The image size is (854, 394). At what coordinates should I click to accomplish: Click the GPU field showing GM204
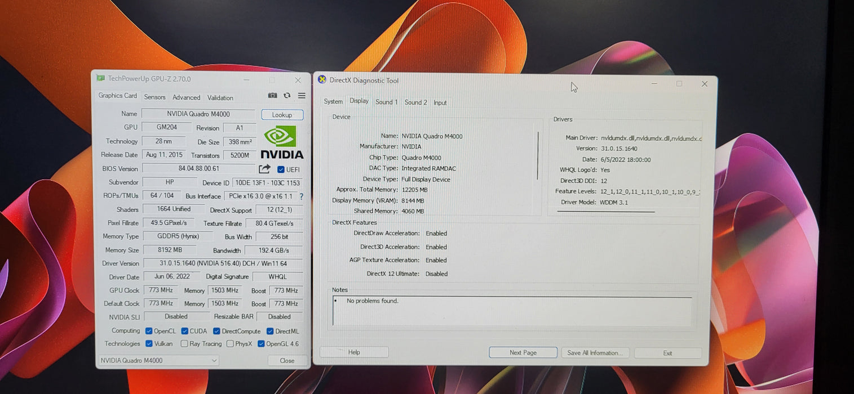(x=166, y=127)
